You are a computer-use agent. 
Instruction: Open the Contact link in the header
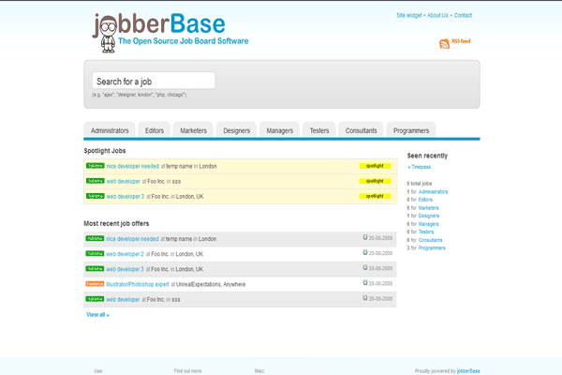[463, 16]
